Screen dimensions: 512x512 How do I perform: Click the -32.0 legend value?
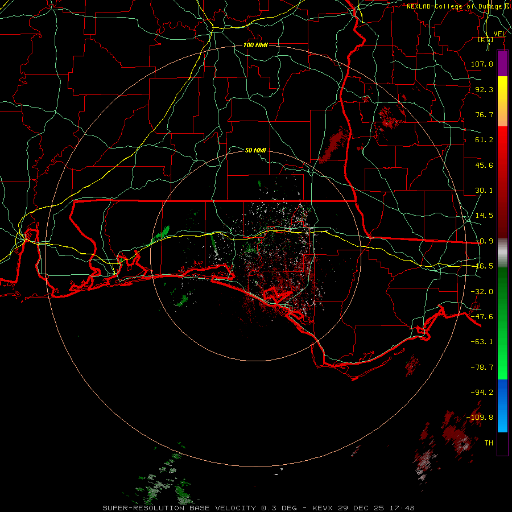[482, 292]
